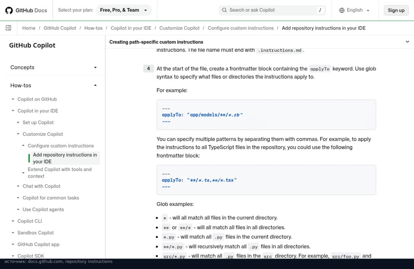Open Copilot in your IDE breadcrumb
The height and width of the screenshot is (269, 414).
[x=131, y=28]
